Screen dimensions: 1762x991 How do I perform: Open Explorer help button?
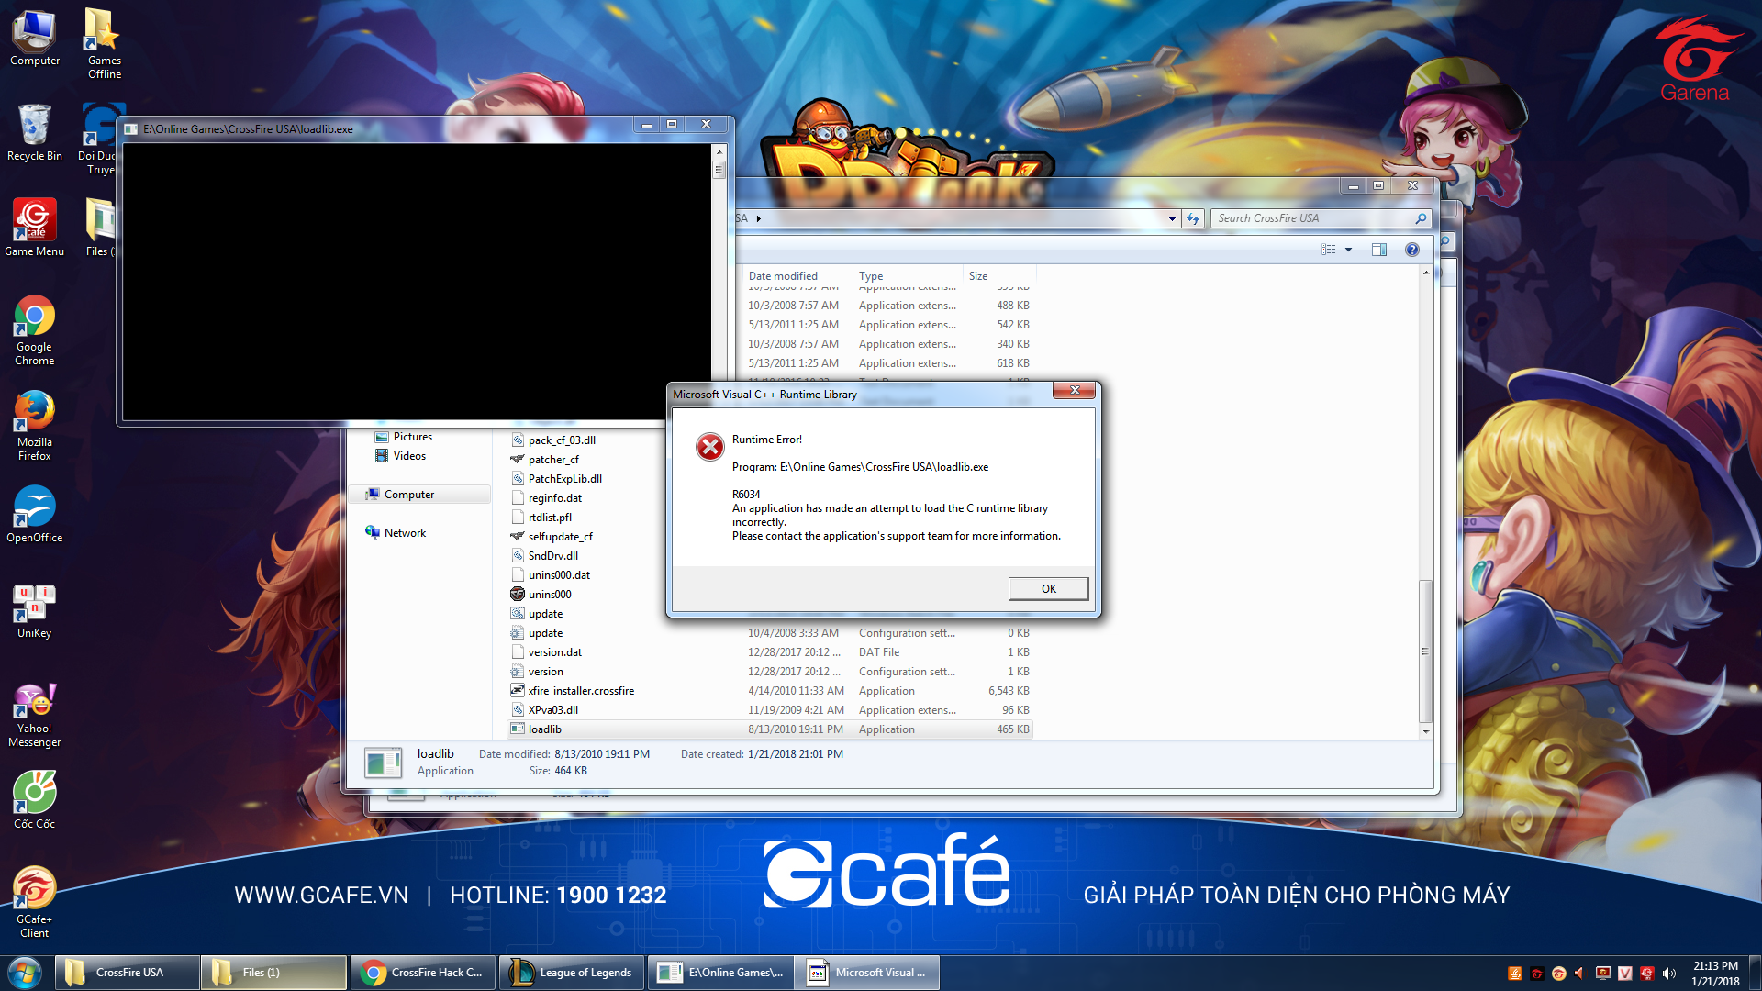click(1412, 250)
